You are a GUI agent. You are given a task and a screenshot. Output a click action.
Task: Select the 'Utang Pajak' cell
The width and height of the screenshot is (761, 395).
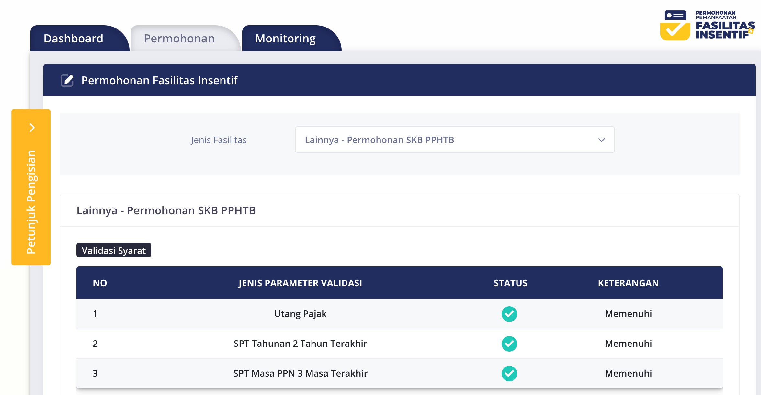pyautogui.click(x=301, y=314)
